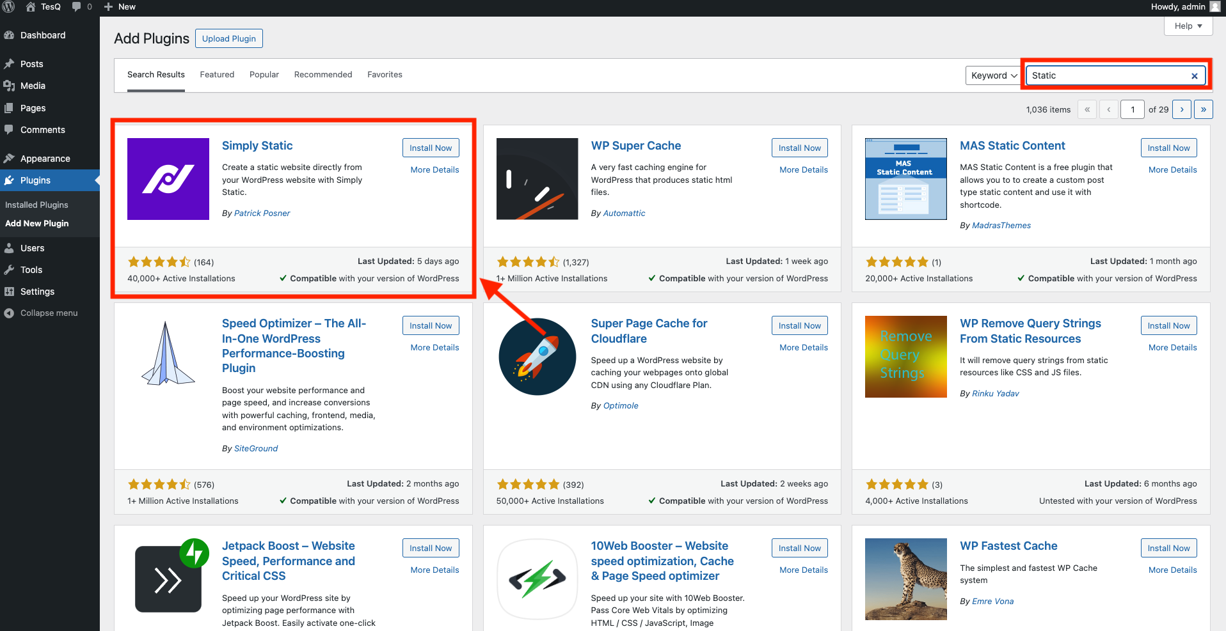
Task: Open the Popular plugins tab
Action: [264, 74]
